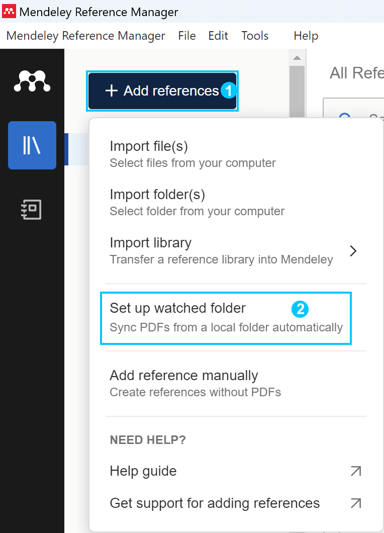Click the plus icon on Add references
Viewport: 384px width, 533px height.
tap(112, 91)
